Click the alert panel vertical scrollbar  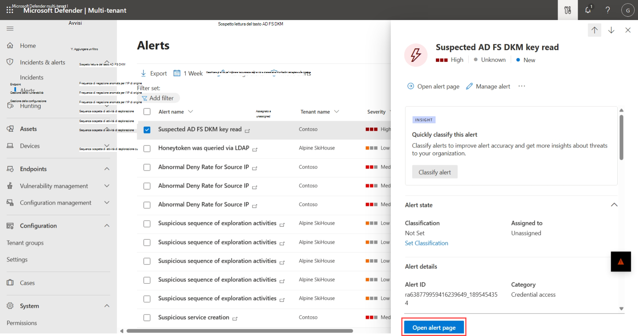[x=621, y=137]
